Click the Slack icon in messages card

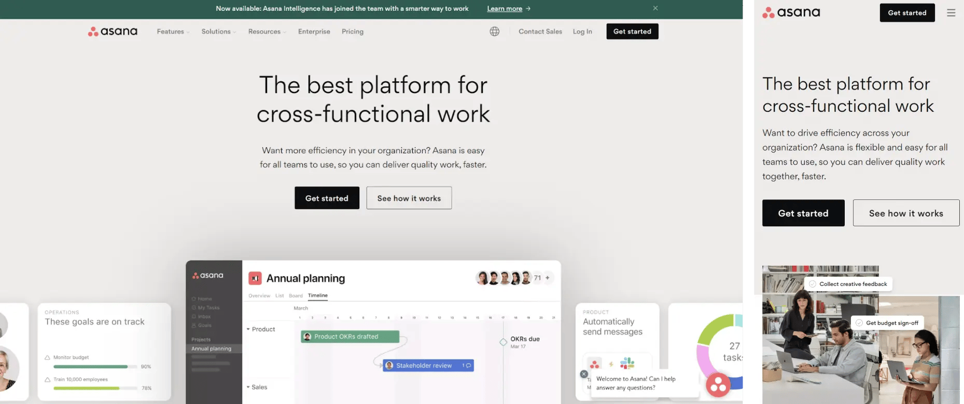coord(627,363)
